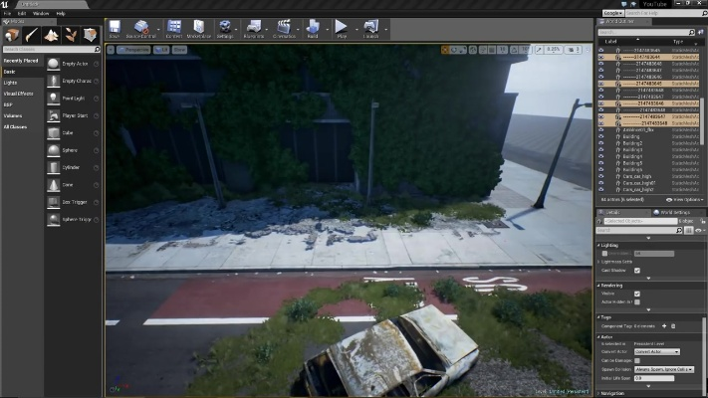Toggle the Visible checkbox under Rendering
Screen dimensions: 708x398
(x=637, y=295)
